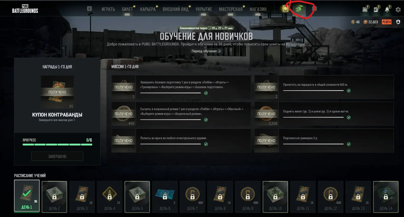This screenshot has width=404, height=217.
Task: Click the clock icon in the countdown
Action: pyautogui.click(x=210, y=28)
